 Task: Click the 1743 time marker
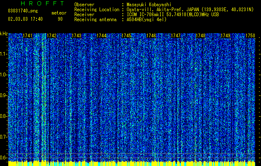(x=76, y=36)
